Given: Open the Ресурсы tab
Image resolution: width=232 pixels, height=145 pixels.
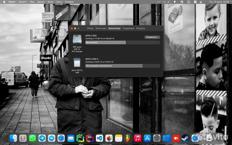Looking at the screenshot, I should (x=140, y=28).
